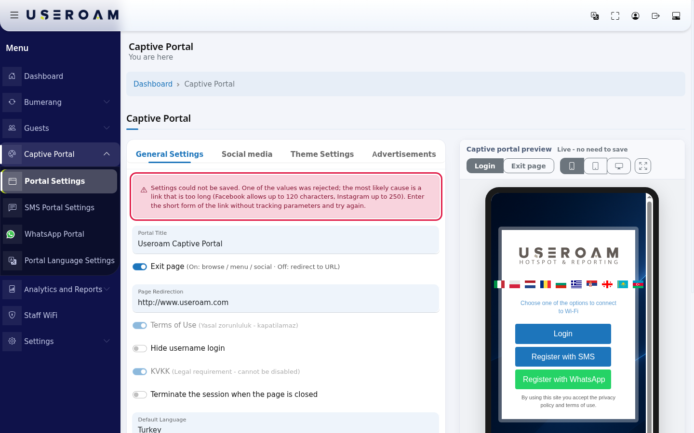Switch to the Advertisements tab
The image size is (694, 433).
[404, 154]
